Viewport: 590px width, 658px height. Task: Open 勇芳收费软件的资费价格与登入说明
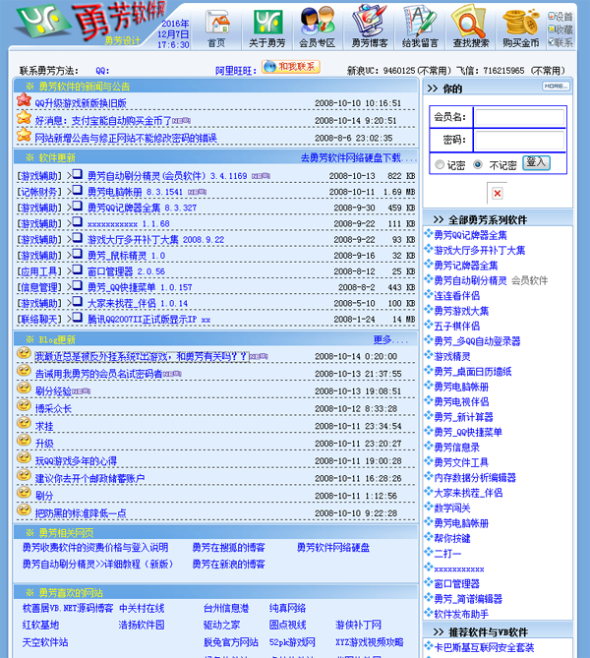coord(95,548)
